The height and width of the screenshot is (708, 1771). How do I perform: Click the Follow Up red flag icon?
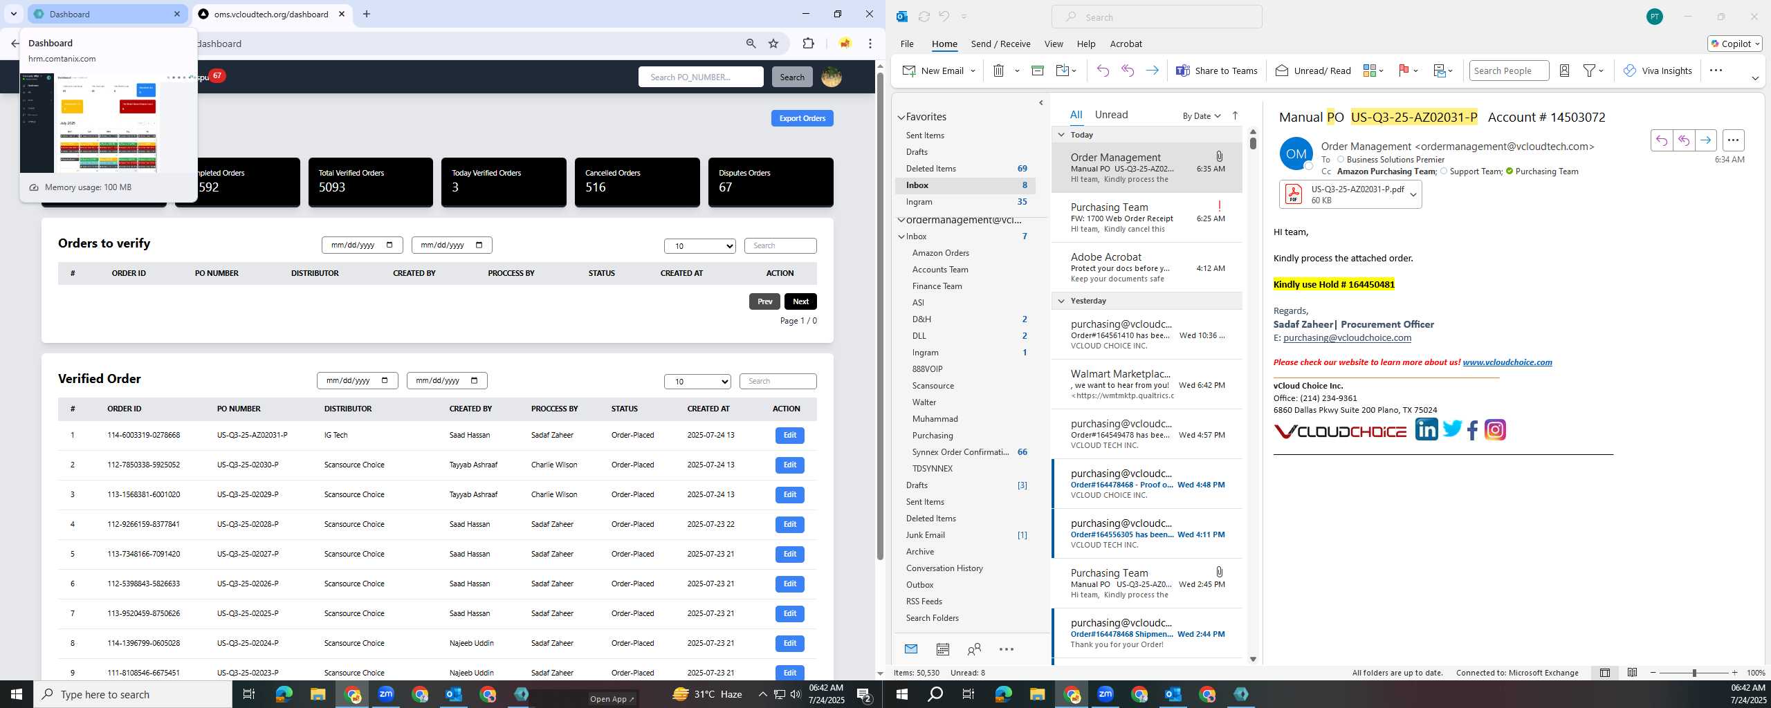1404,71
